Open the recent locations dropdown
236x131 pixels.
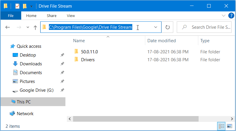coord(28,27)
